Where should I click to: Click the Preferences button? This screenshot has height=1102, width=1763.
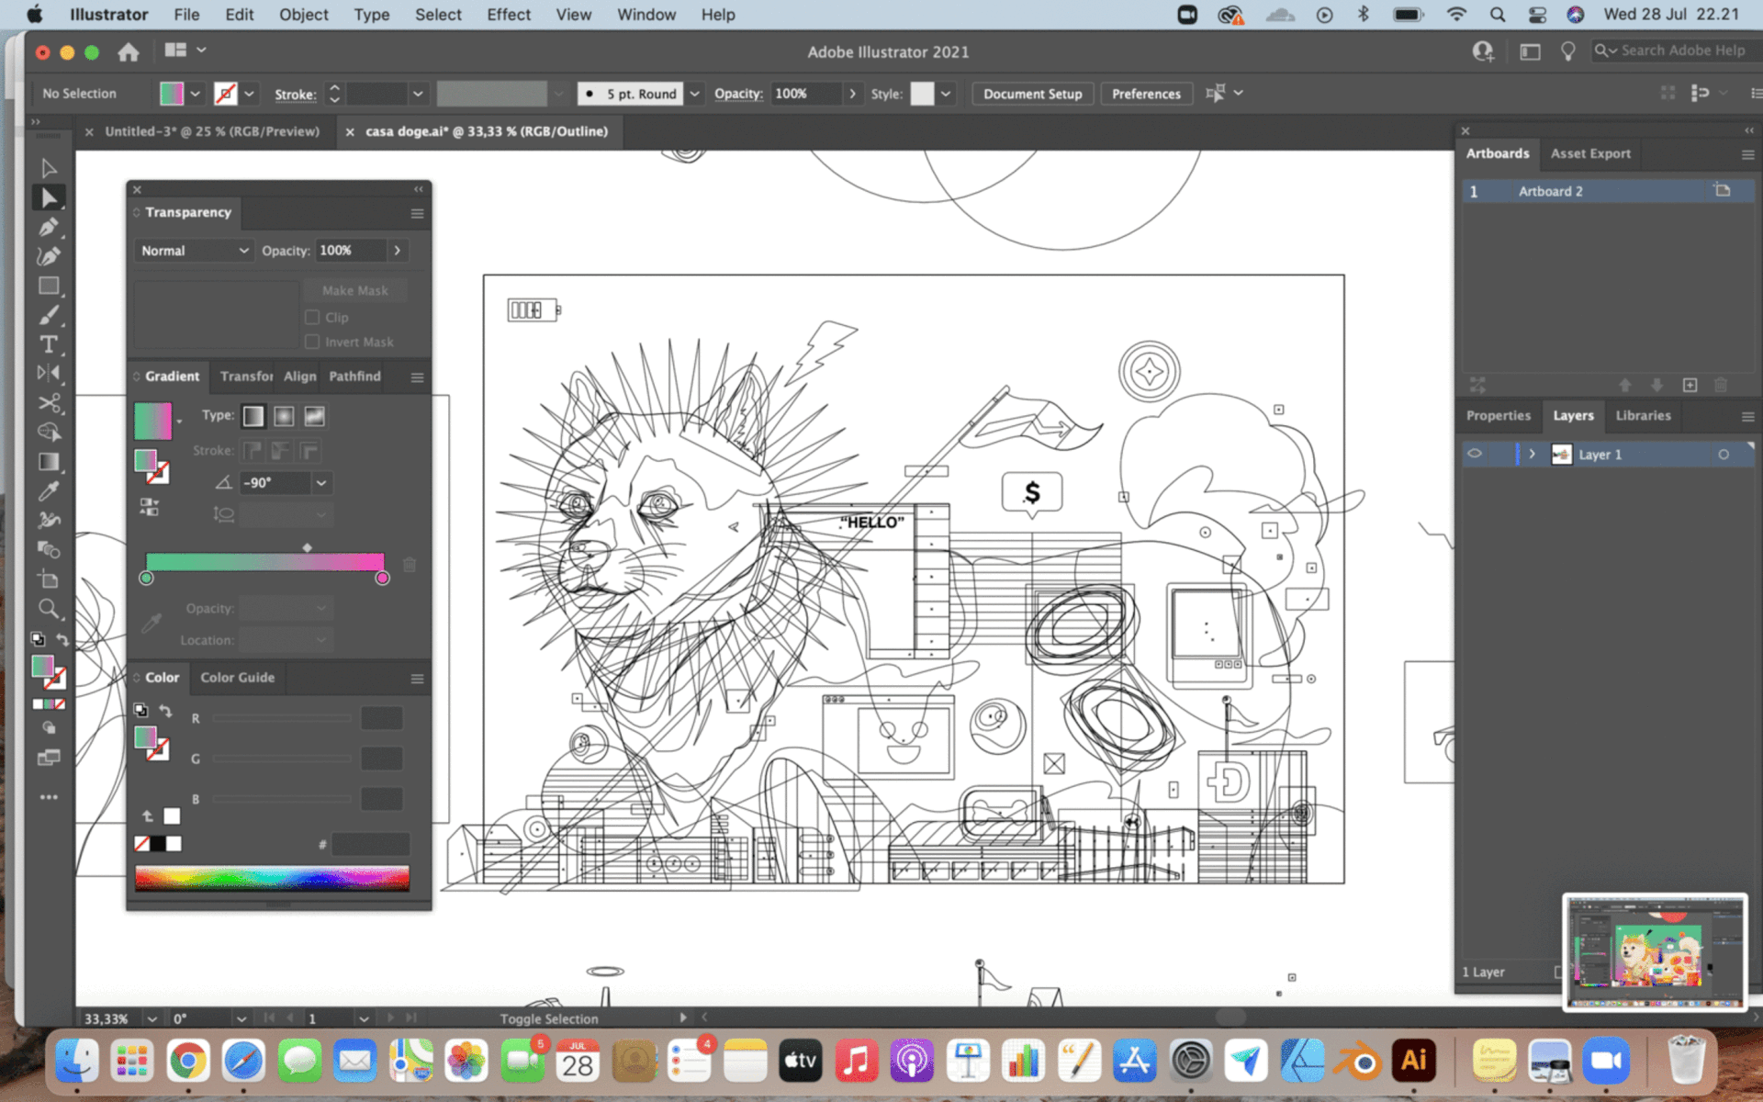pos(1145,94)
